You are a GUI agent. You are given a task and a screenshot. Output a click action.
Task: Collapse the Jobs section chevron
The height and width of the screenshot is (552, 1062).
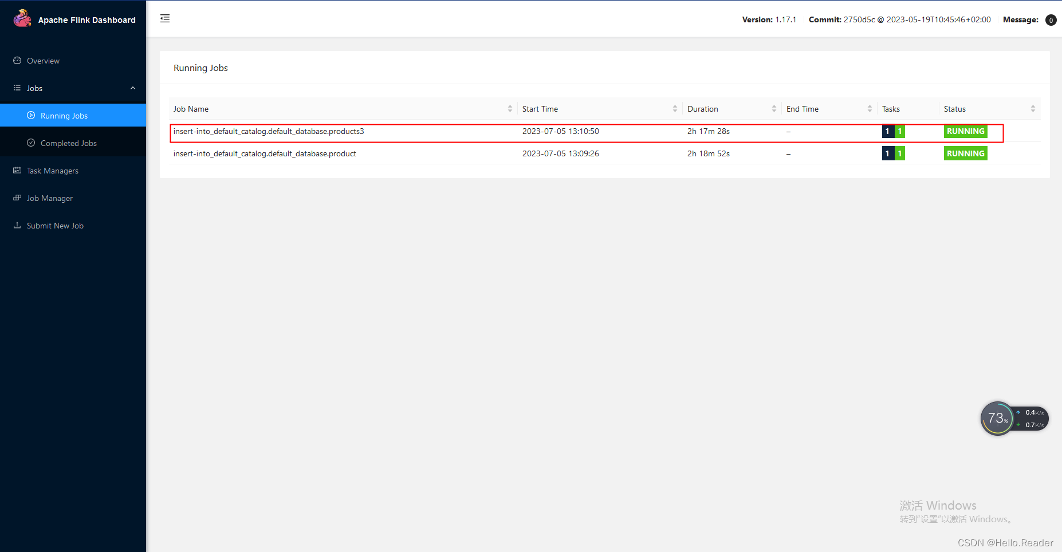[x=133, y=88]
